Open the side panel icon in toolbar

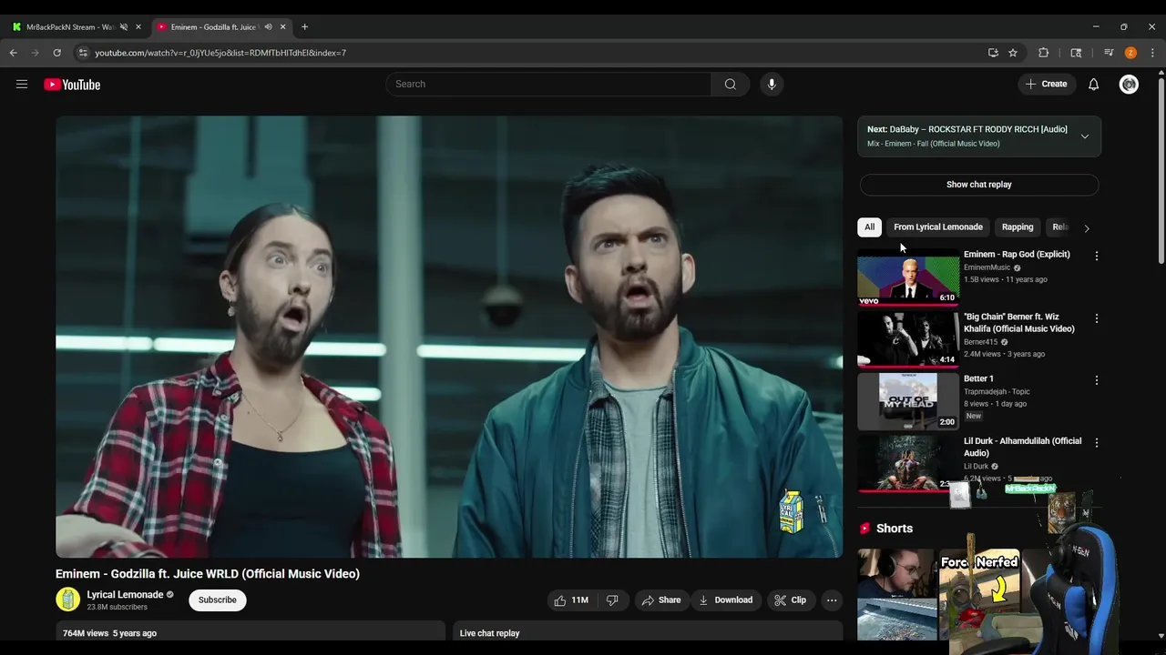point(1076,53)
